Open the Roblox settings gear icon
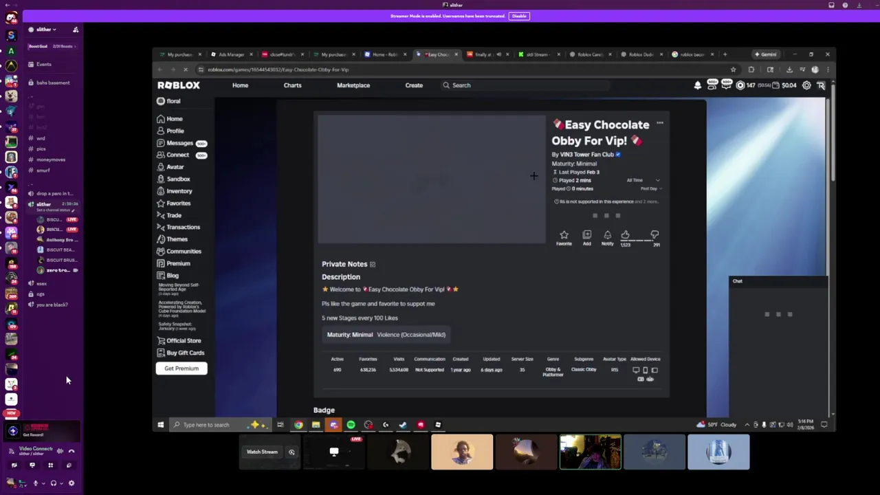880x495 pixels. pos(806,85)
